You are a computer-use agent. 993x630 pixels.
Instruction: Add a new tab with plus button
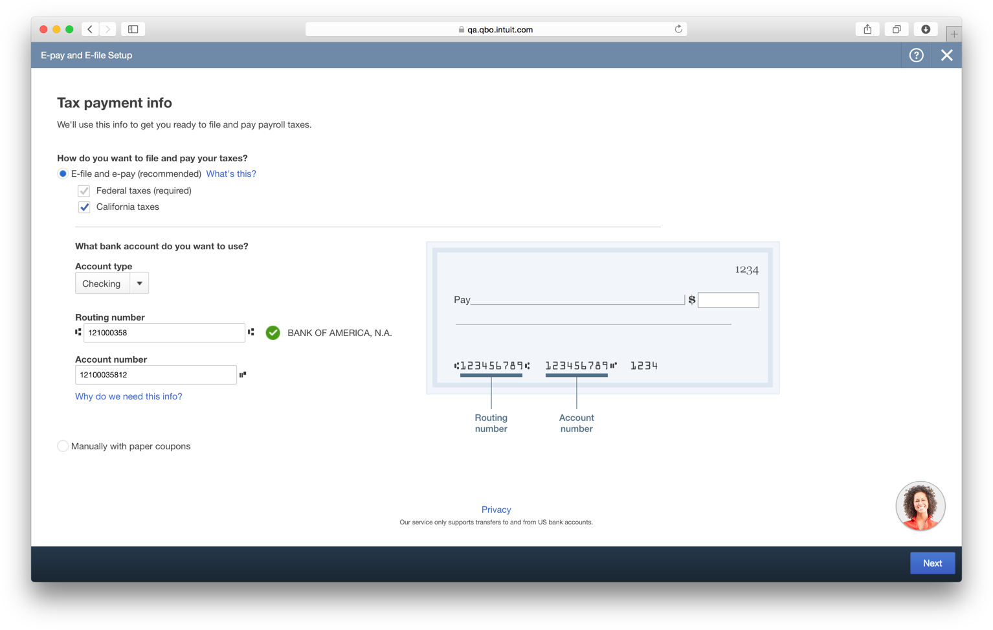(954, 34)
